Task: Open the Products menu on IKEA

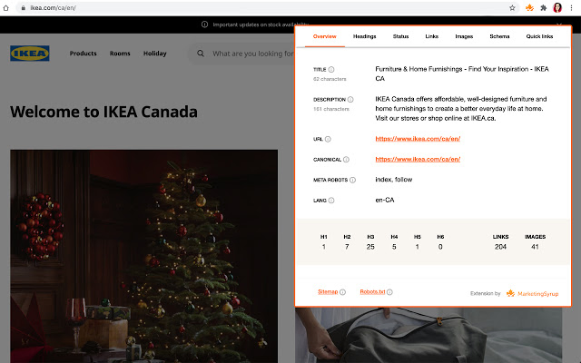Action: 83,54
